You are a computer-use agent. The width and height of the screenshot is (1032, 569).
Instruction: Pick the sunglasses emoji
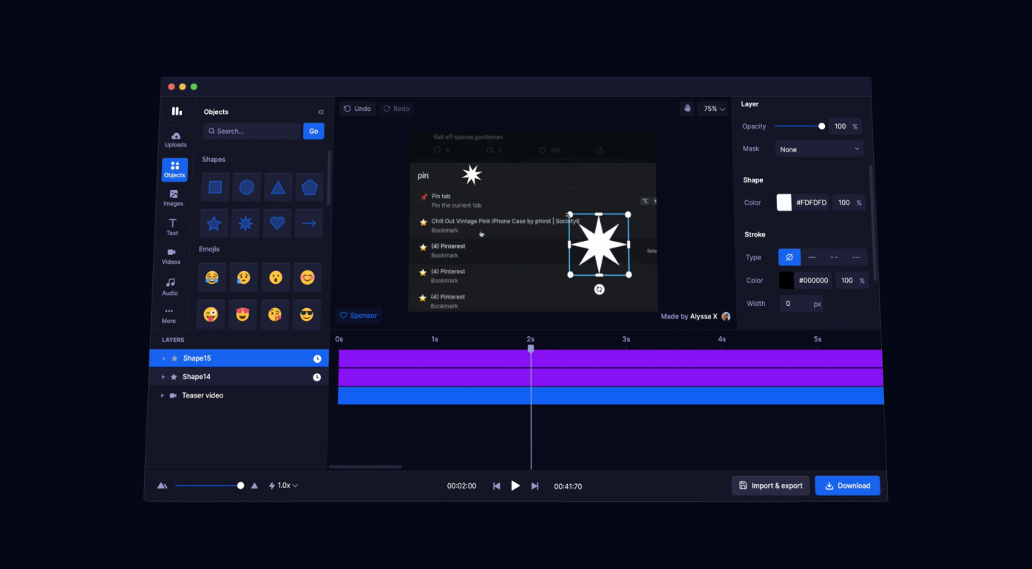[307, 316]
